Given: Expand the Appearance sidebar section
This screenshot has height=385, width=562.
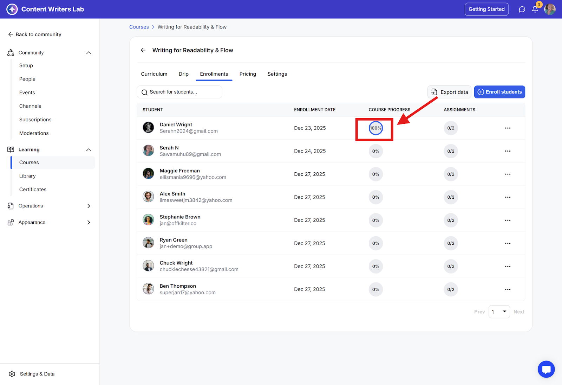Looking at the screenshot, I should (x=89, y=223).
